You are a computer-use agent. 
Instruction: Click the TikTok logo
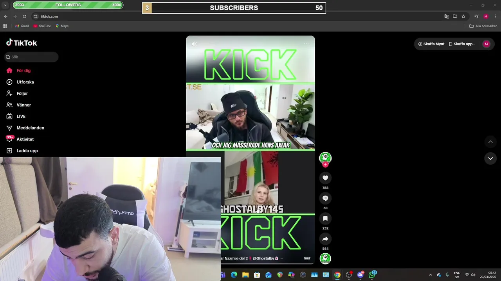tap(22, 43)
